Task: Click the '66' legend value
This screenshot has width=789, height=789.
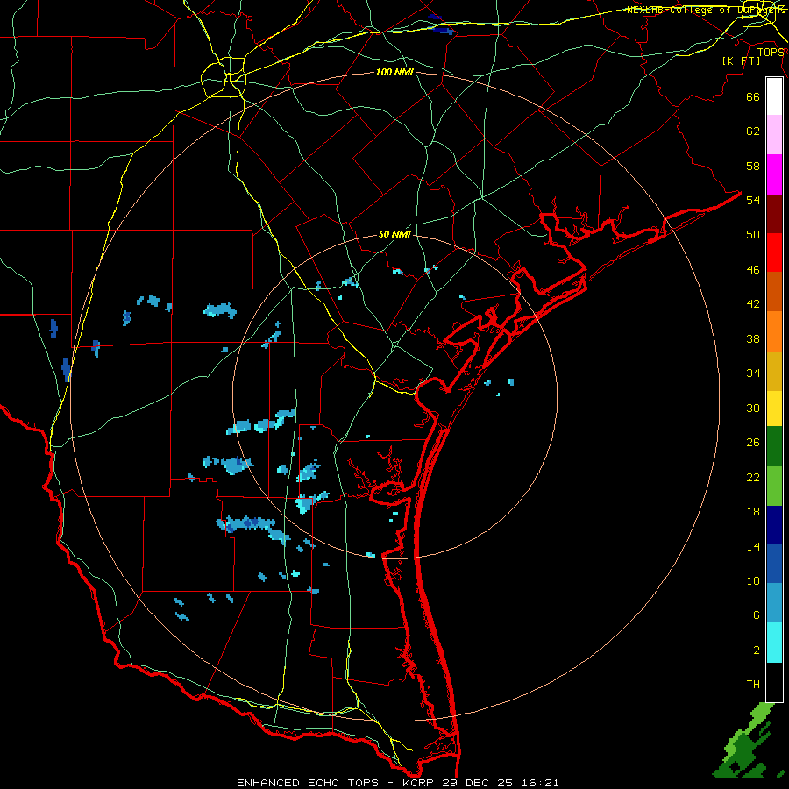Action: coord(753,96)
